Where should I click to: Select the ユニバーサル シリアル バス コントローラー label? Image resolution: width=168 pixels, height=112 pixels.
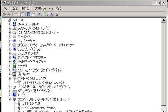click(x=44, y=99)
